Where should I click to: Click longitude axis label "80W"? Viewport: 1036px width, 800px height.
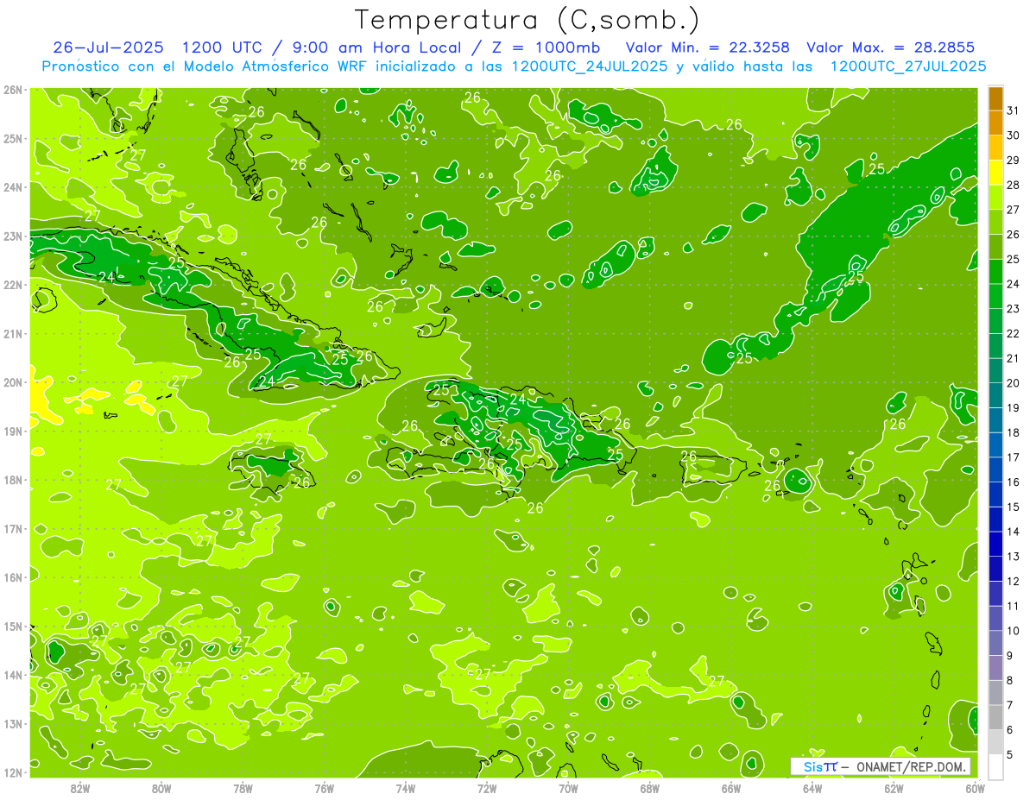(x=161, y=788)
